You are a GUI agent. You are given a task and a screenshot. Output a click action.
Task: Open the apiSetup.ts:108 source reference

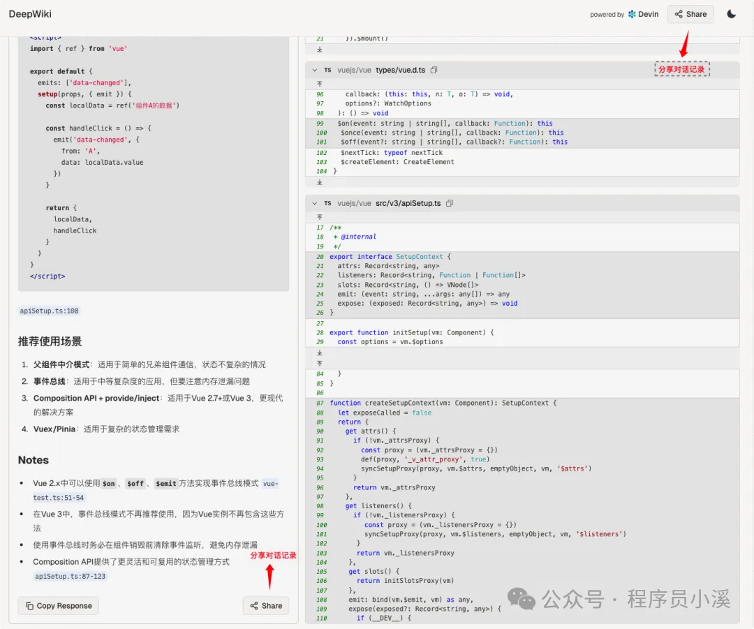click(49, 311)
